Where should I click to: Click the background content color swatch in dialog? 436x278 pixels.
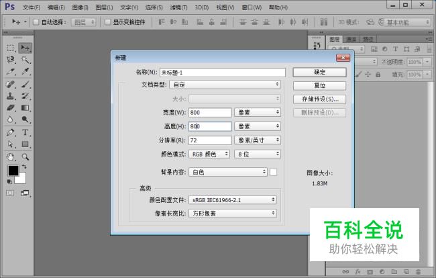pos(273,172)
